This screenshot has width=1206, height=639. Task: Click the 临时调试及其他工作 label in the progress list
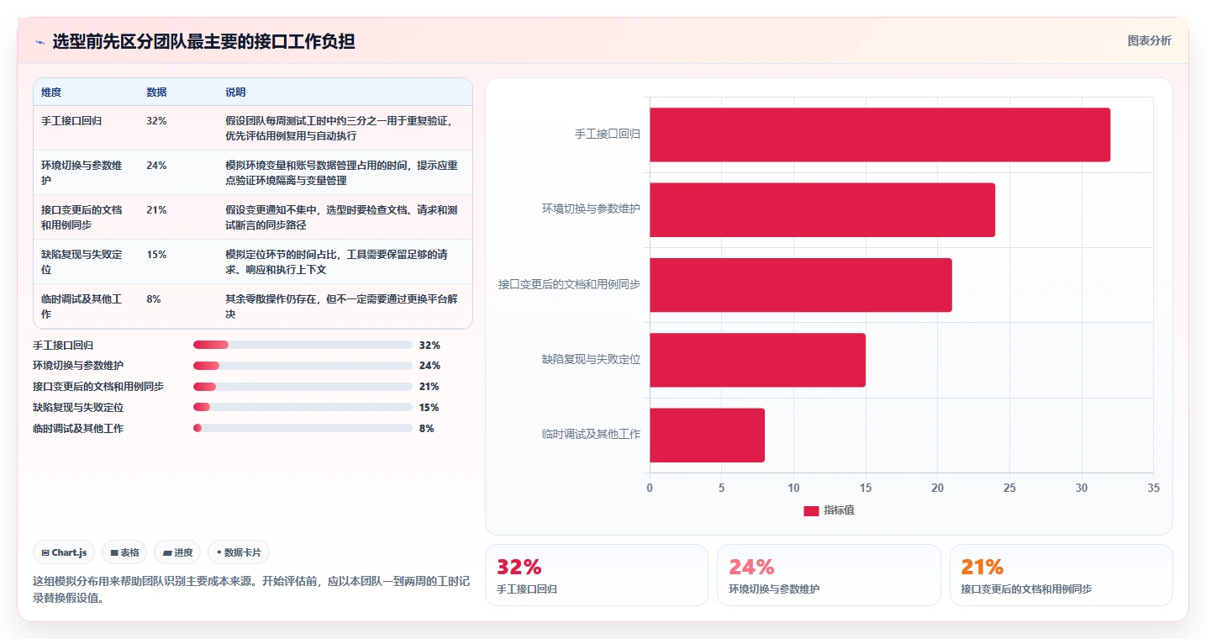[78, 428]
